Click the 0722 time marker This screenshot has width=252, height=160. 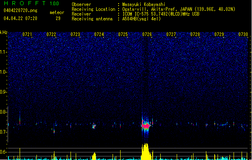click(51, 34)
